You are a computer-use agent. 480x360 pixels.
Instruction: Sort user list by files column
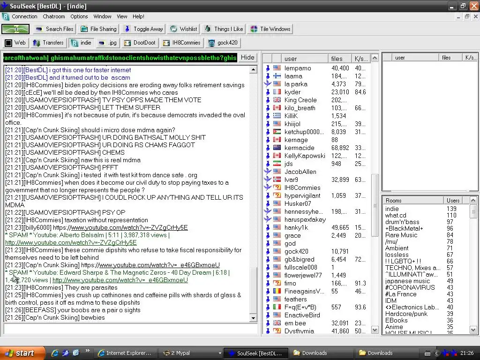coord(340,59)
